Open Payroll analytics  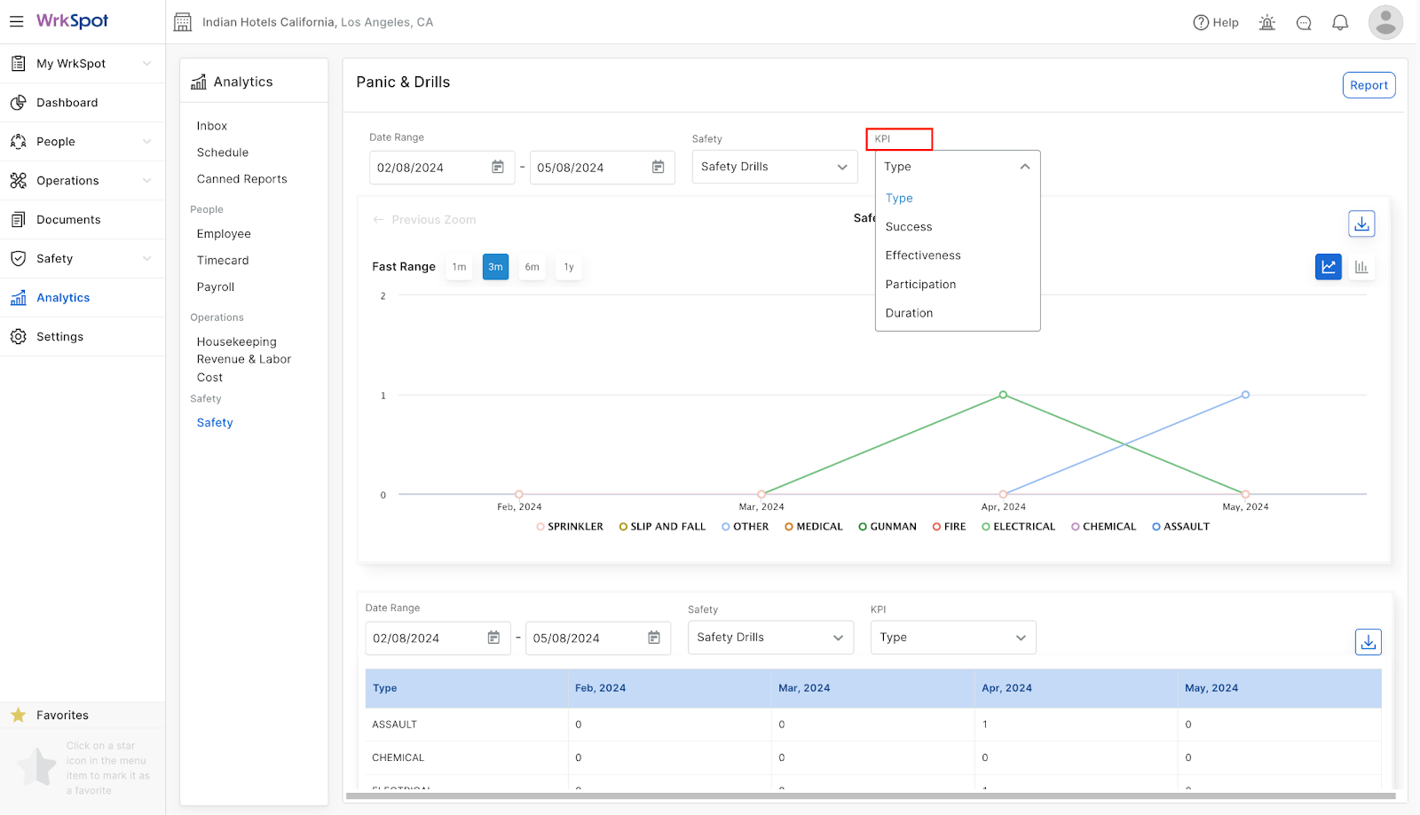(216, 287)
